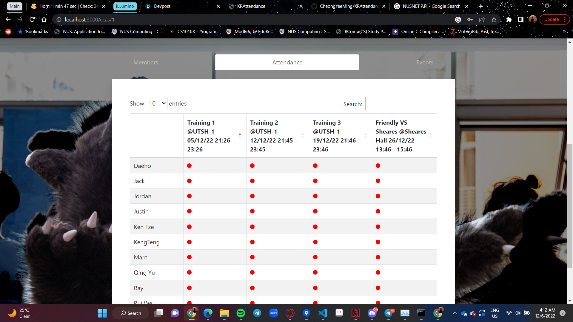Open Visual Studio Code from taskbar
This screenshot has width=573, height=322.
tap(323, 313)
